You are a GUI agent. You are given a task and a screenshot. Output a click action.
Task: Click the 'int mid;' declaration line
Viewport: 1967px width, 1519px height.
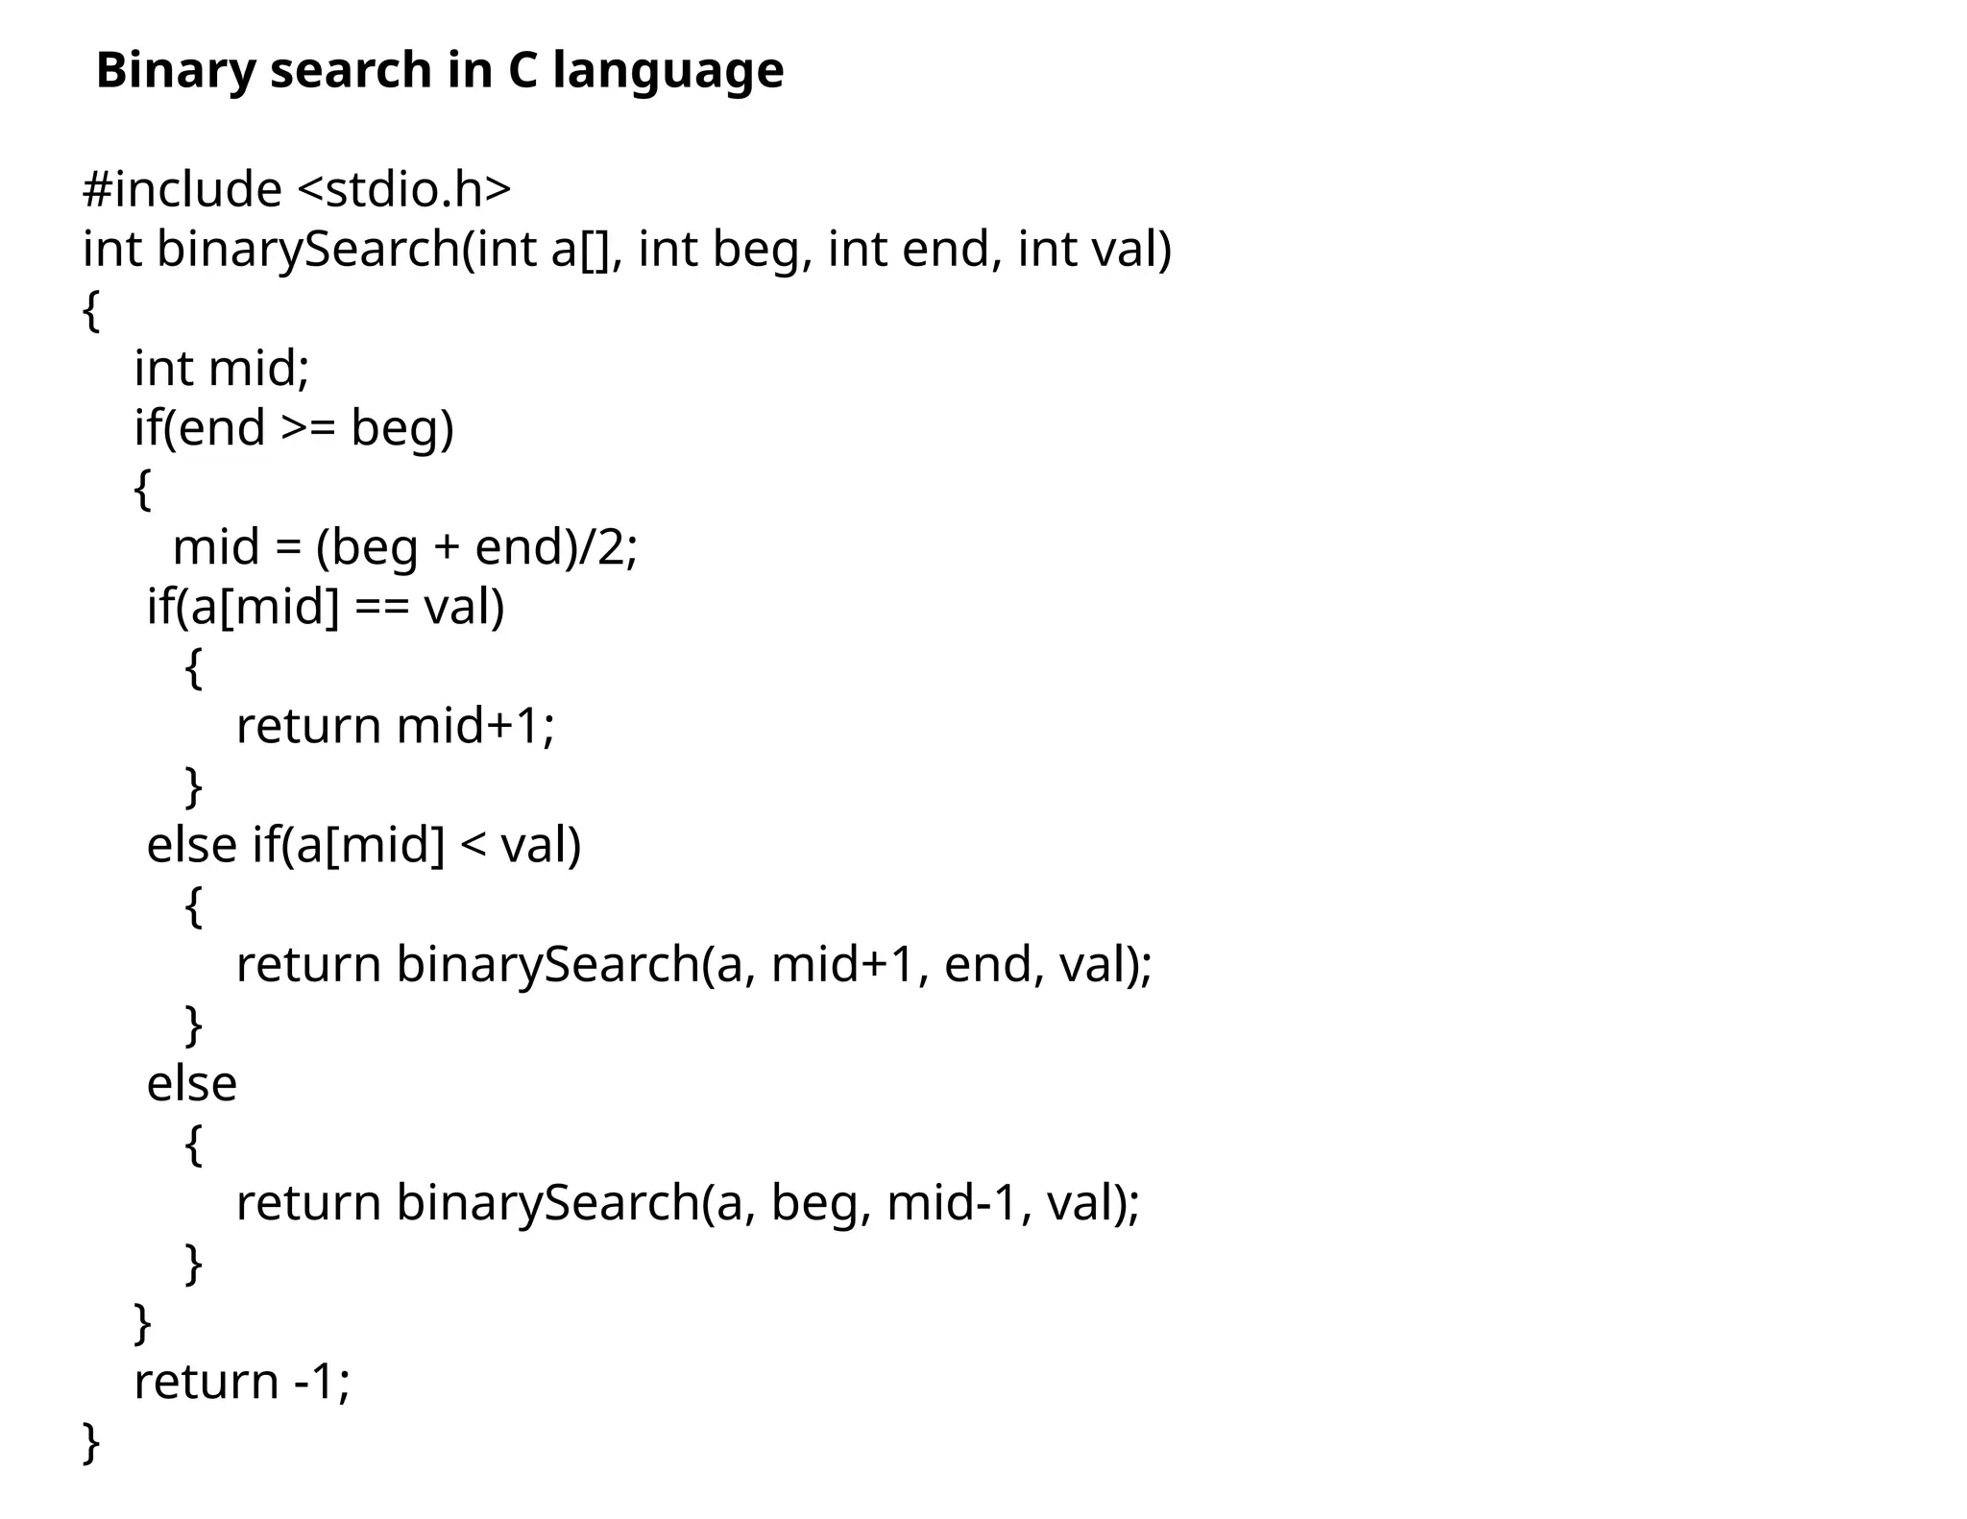[222, 368]
